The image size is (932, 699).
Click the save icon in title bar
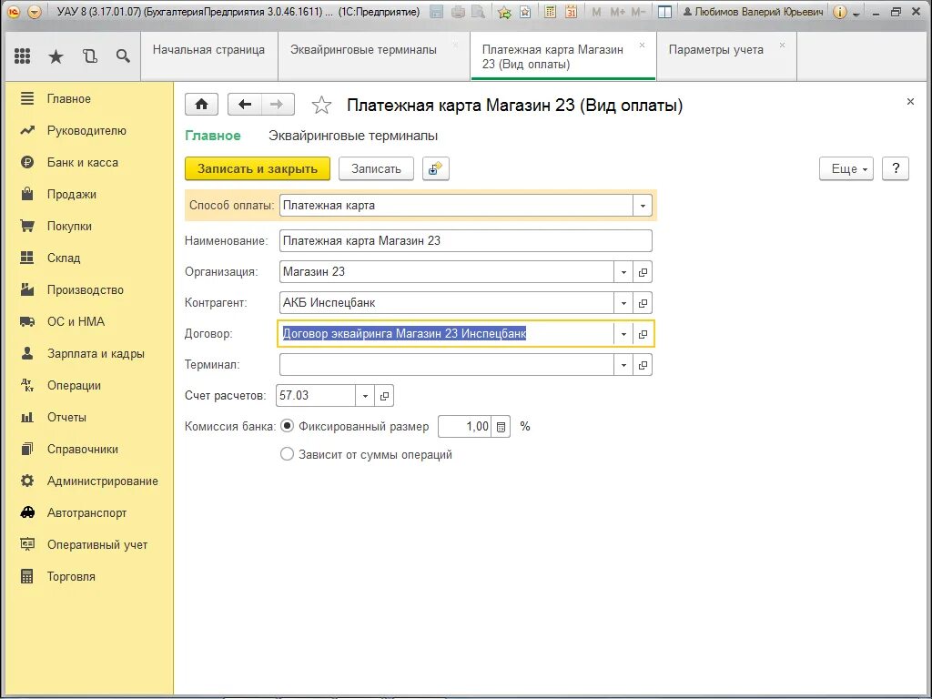(x=436, y=12)
